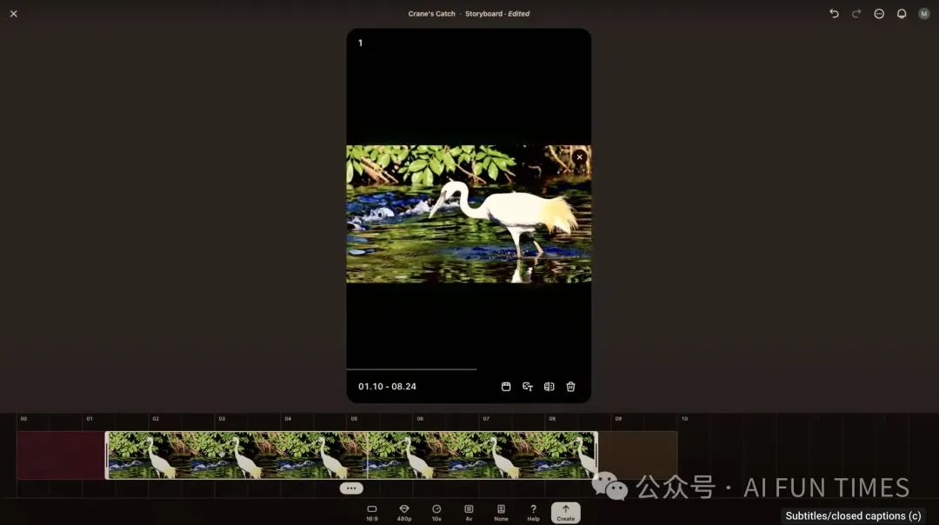Click the Help question mark button
This screenshot has width=939, height=525.
(x=533, y=512)
